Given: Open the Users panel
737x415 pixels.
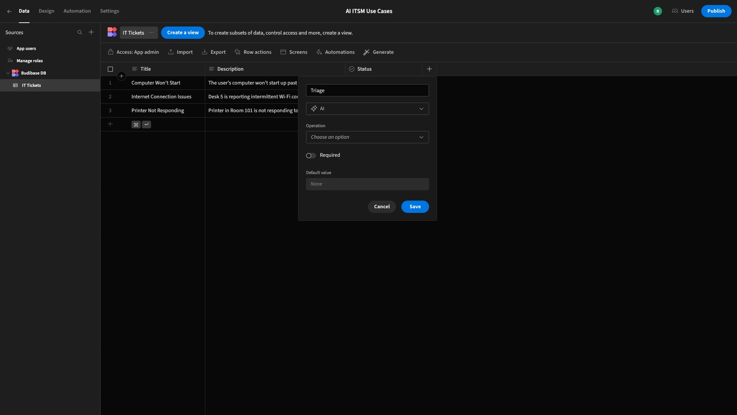Looking at the screenshot, I should pyautogui.click(x=683, y=11).
